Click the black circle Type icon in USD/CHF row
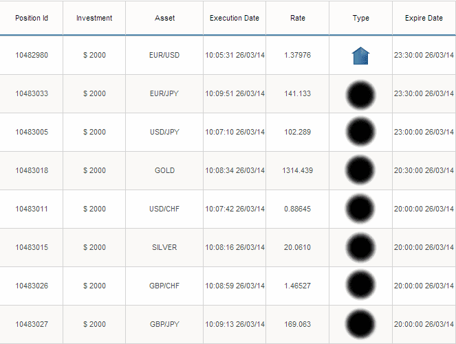Viewport: 456px width, 344px height. click(x=360, y=209)
